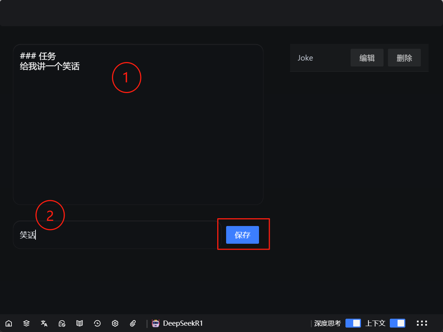Screen dimensions: 443x332
Task: Click the file with blocked symbol icon
Action: coord(62,324)
